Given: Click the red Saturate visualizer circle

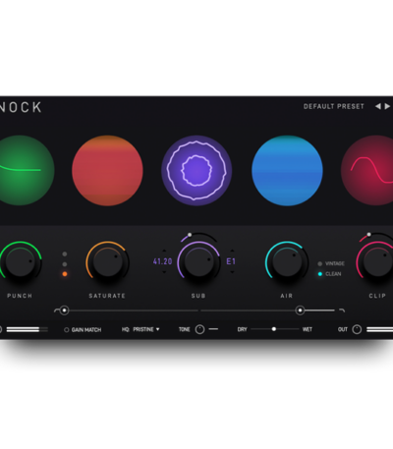Looking at the screenshot, I should tap(107, 170).
